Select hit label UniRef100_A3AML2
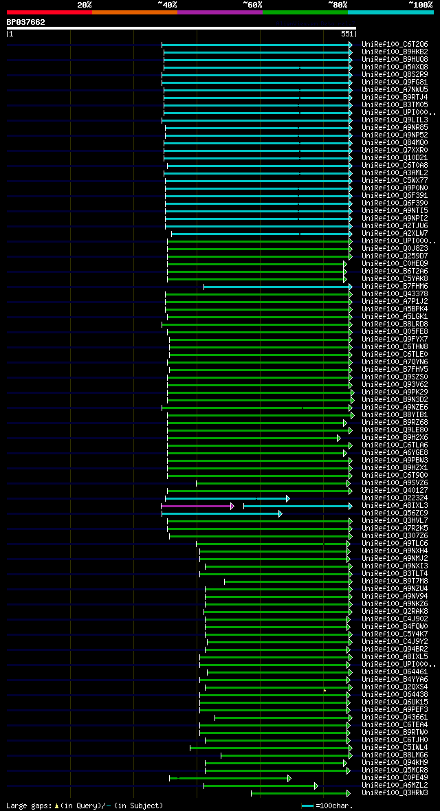The width and height of the screenshot is (440, 811). coord(395,173)
